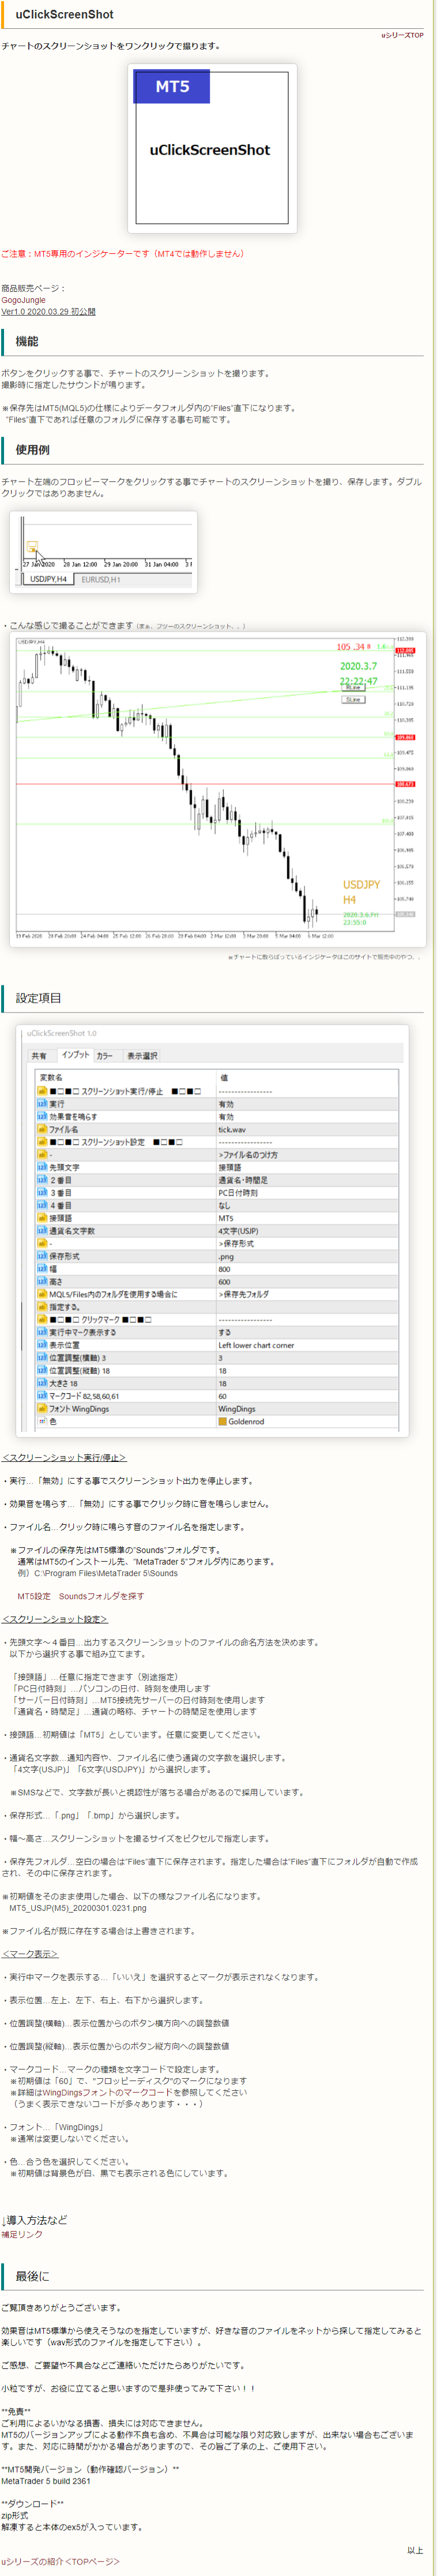This screenshot has height=2576, width=437.
Task: Click the icon beside the 実行 row
Action: (43, 1104)
